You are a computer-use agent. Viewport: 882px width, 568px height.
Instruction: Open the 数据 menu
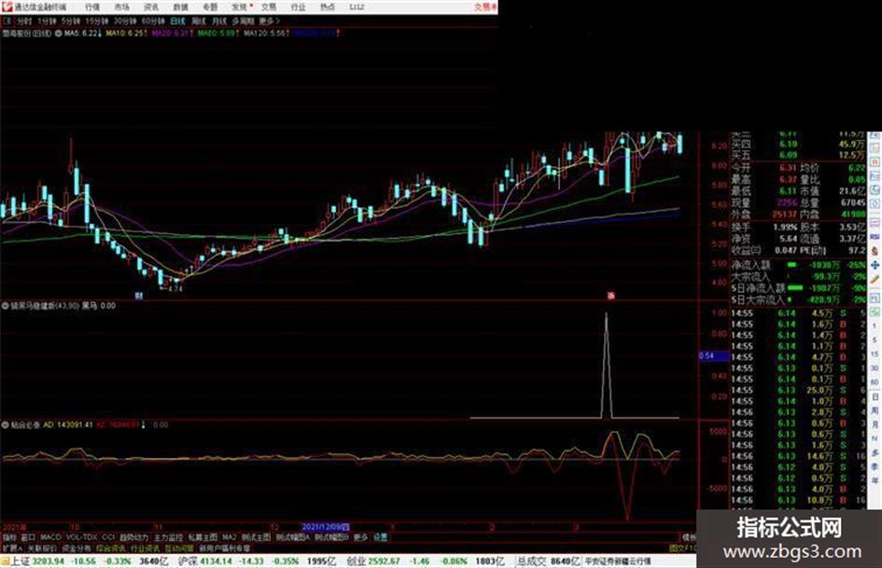point(180,7)
